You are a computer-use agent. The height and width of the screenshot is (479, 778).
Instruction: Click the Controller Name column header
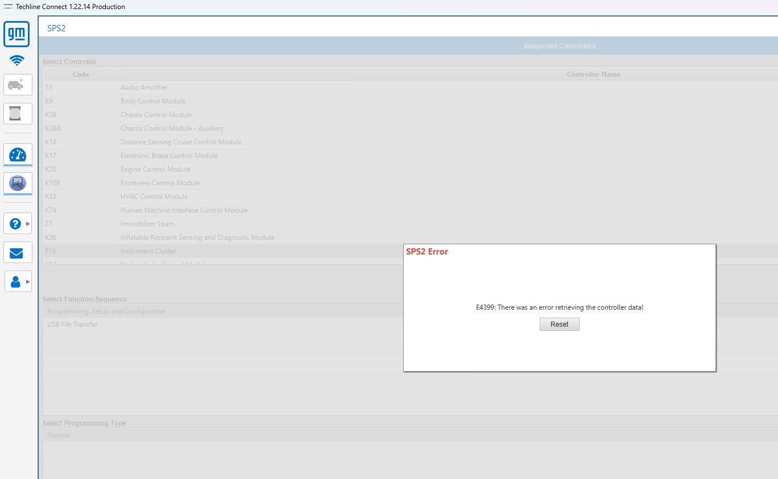coord(593,74)
